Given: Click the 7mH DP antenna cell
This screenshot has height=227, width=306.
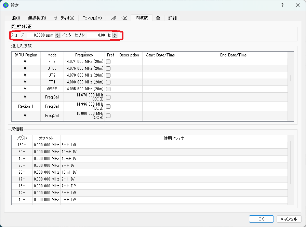Looking at the screenshot, I should click(x=174, y=186).
